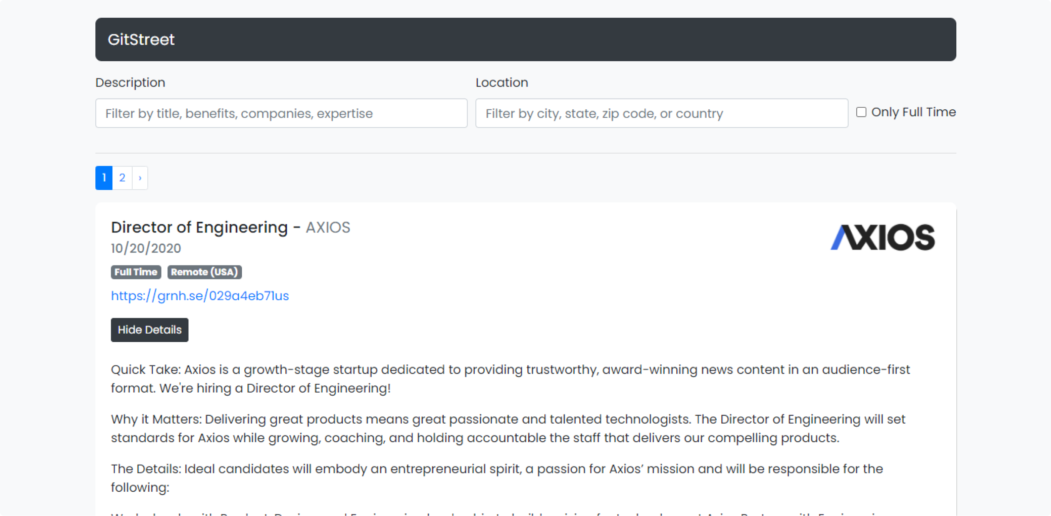Click the Hide Details button

tap(150, 330)
